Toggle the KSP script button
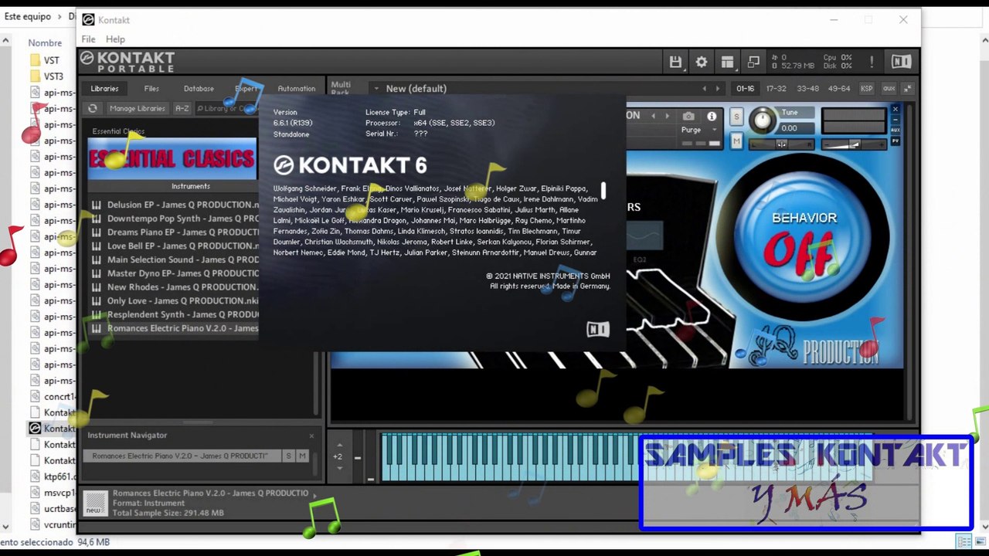Image resolution: width=989 pixels, height=556 pixels. (866, 89)
